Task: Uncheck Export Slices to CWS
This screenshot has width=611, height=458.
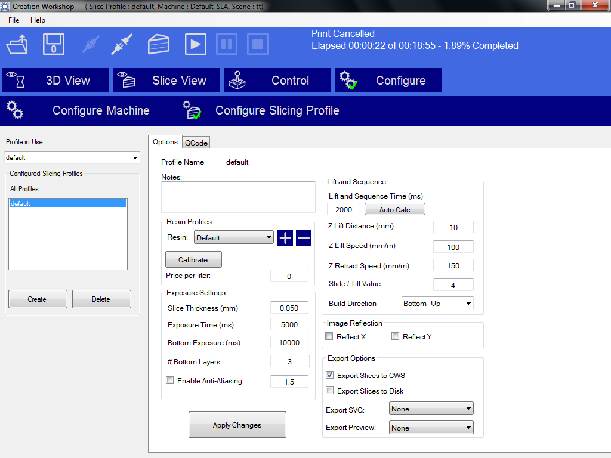Action: (x=330, y=376)
